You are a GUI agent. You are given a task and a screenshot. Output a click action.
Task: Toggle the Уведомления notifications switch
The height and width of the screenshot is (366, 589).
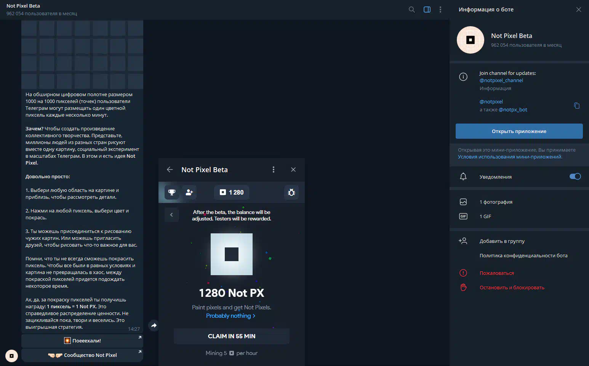coord(575,176)
